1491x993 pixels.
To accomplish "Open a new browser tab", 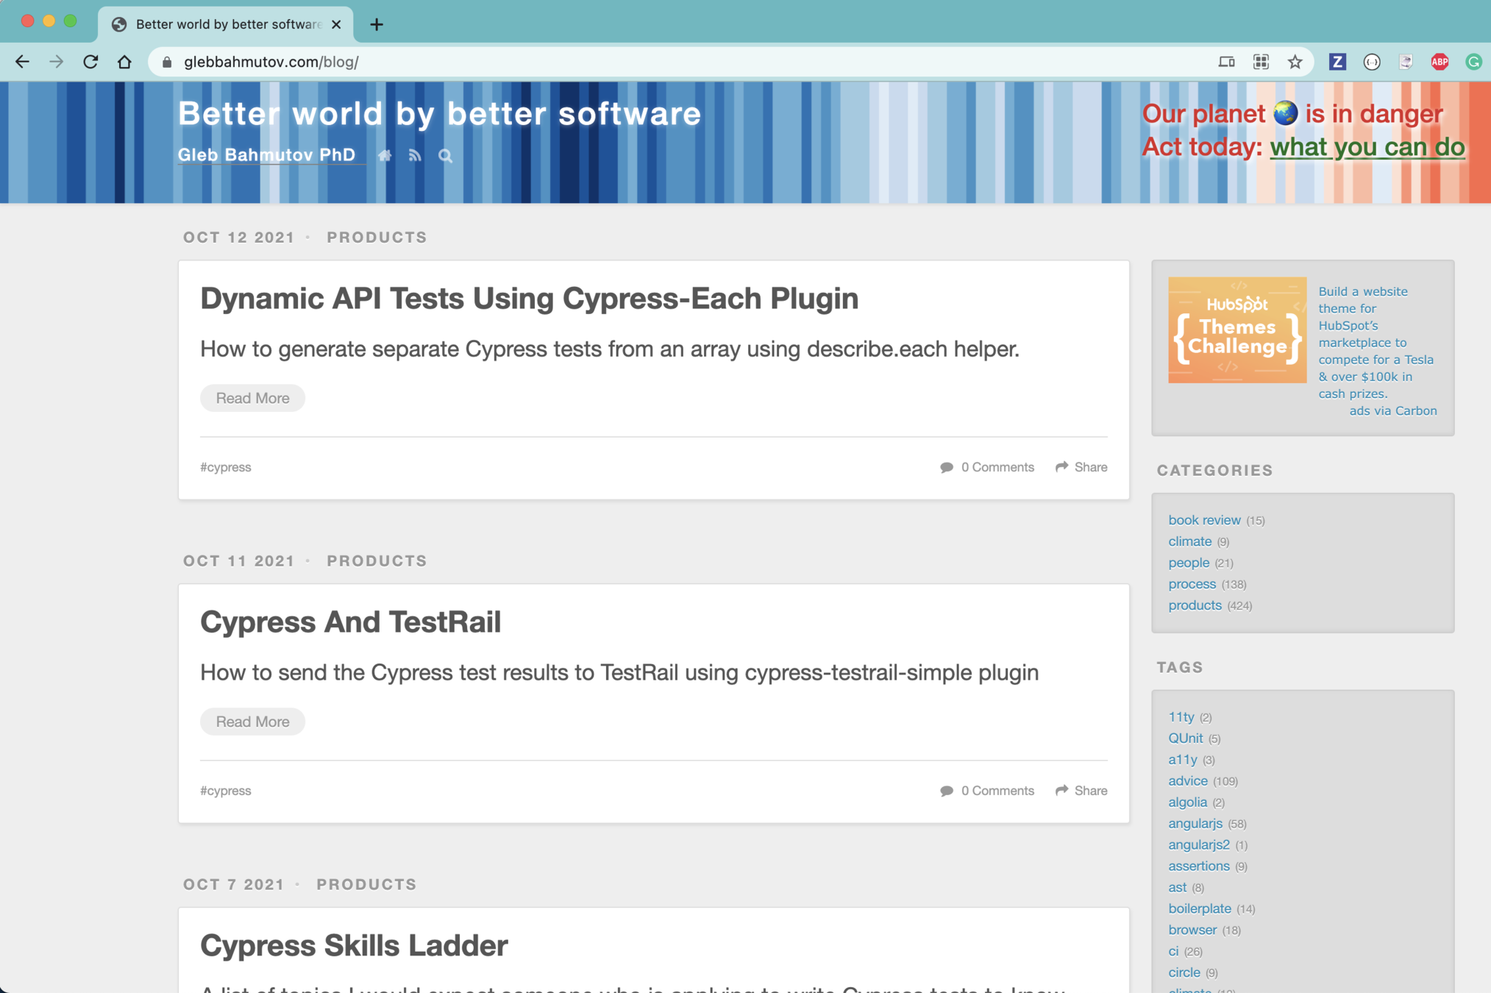I will click(x=377, y=24).
